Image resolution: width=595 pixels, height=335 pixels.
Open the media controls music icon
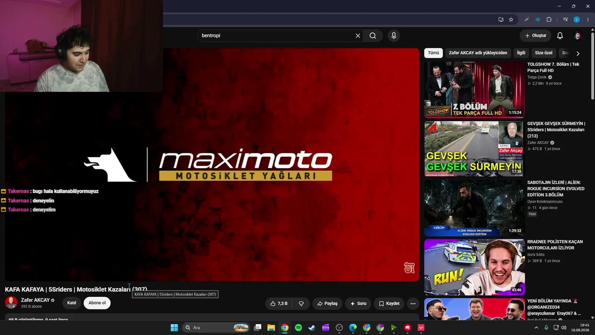(566, 20)
